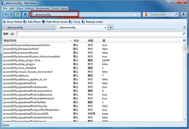Close the active about:config tab
The width and height of the screenshot is (189, 129).
click(105, 28)
